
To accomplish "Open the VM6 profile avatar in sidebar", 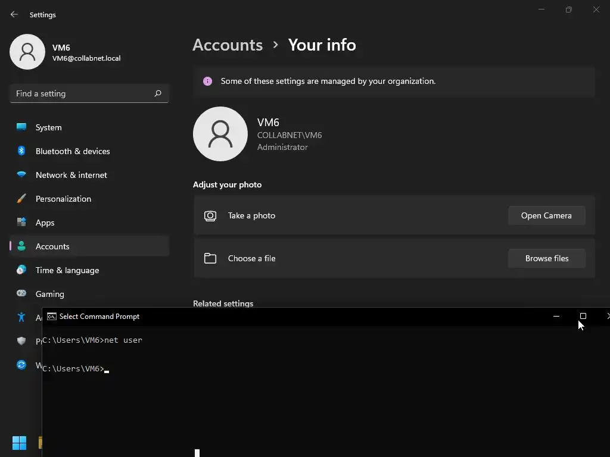I will click(x=27, y=52).
